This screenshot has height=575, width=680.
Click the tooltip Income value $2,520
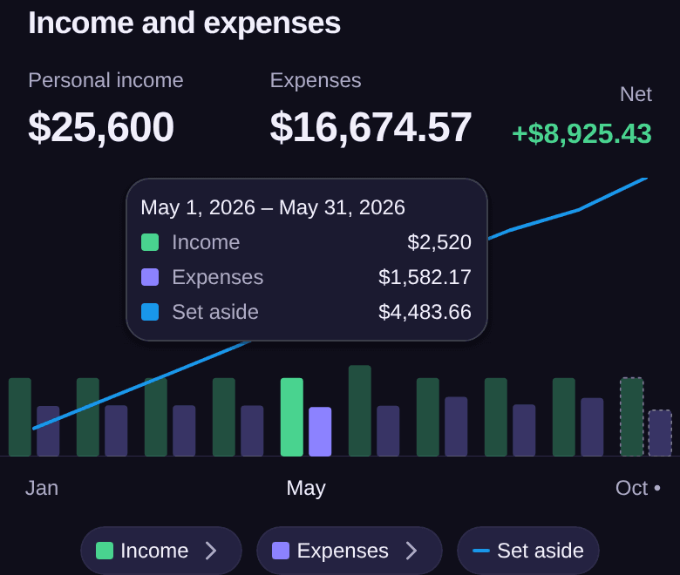click(x=439, y=242)
